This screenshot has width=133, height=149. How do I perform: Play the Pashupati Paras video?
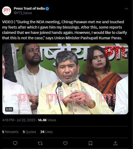pos(65,79)
